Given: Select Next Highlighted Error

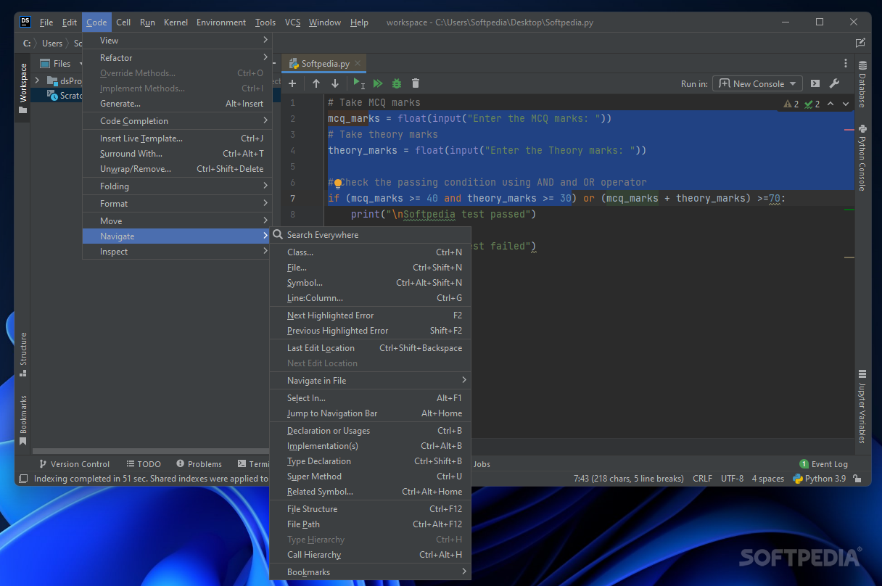Looking at the screenshot, I should click(x=370, y=315).
